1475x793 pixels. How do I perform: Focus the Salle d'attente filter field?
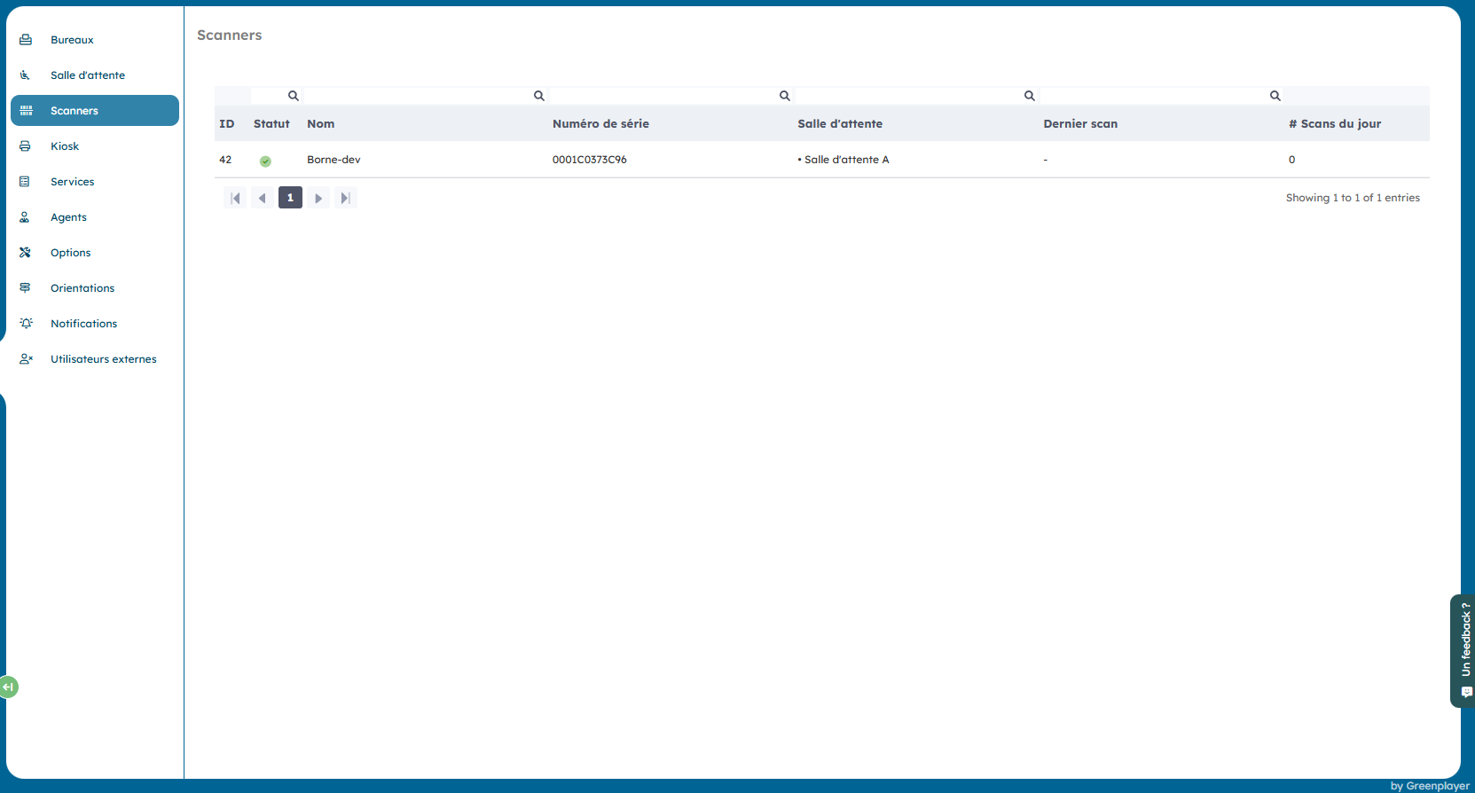[909, 96]
